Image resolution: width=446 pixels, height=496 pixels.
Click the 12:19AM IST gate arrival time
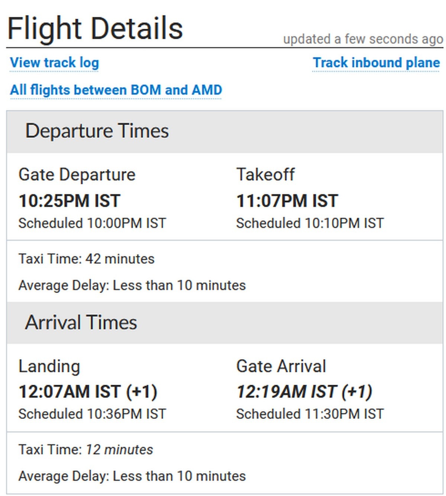click(304, 392)
